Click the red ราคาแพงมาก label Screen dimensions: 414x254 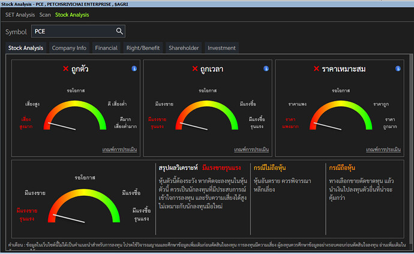[290, 123]
